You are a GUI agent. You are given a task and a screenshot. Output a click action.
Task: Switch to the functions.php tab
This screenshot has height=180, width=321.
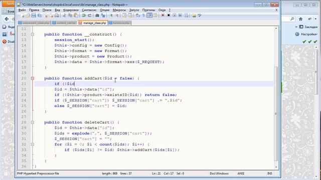(119, 23)
